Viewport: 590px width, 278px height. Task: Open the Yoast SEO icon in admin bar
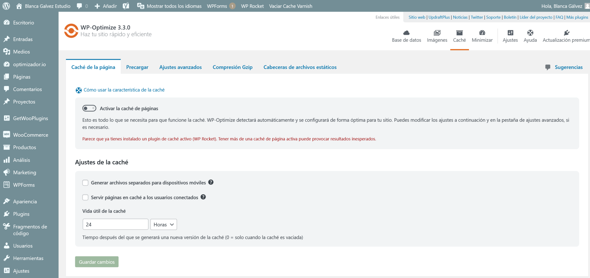[126, 6]
